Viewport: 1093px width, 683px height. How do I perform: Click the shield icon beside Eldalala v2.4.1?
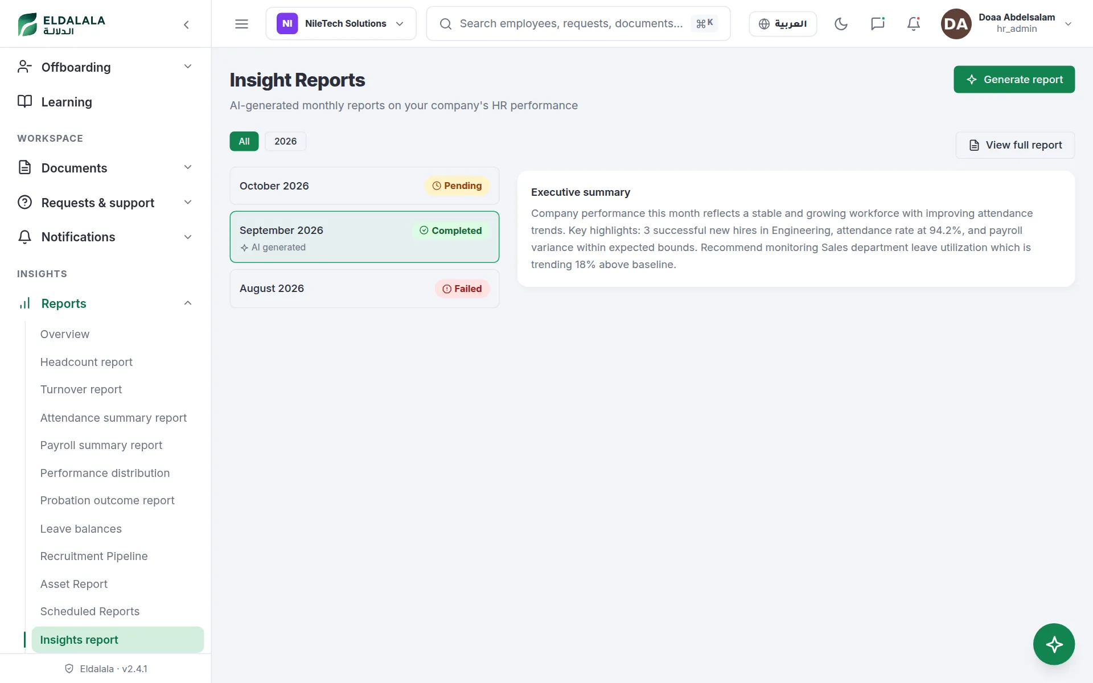[69, 669]
